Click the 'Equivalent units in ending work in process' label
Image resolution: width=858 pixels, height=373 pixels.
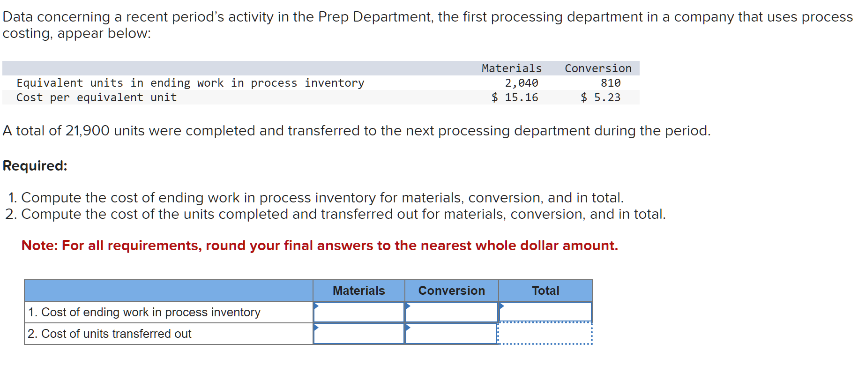(190, 83)
